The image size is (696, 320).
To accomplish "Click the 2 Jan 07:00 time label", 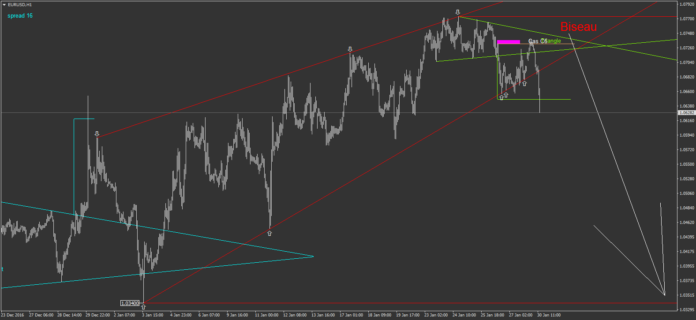I will tap(124, 315).
